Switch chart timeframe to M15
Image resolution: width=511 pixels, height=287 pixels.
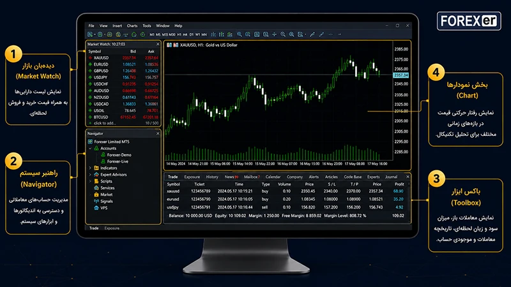coord(165,34)
